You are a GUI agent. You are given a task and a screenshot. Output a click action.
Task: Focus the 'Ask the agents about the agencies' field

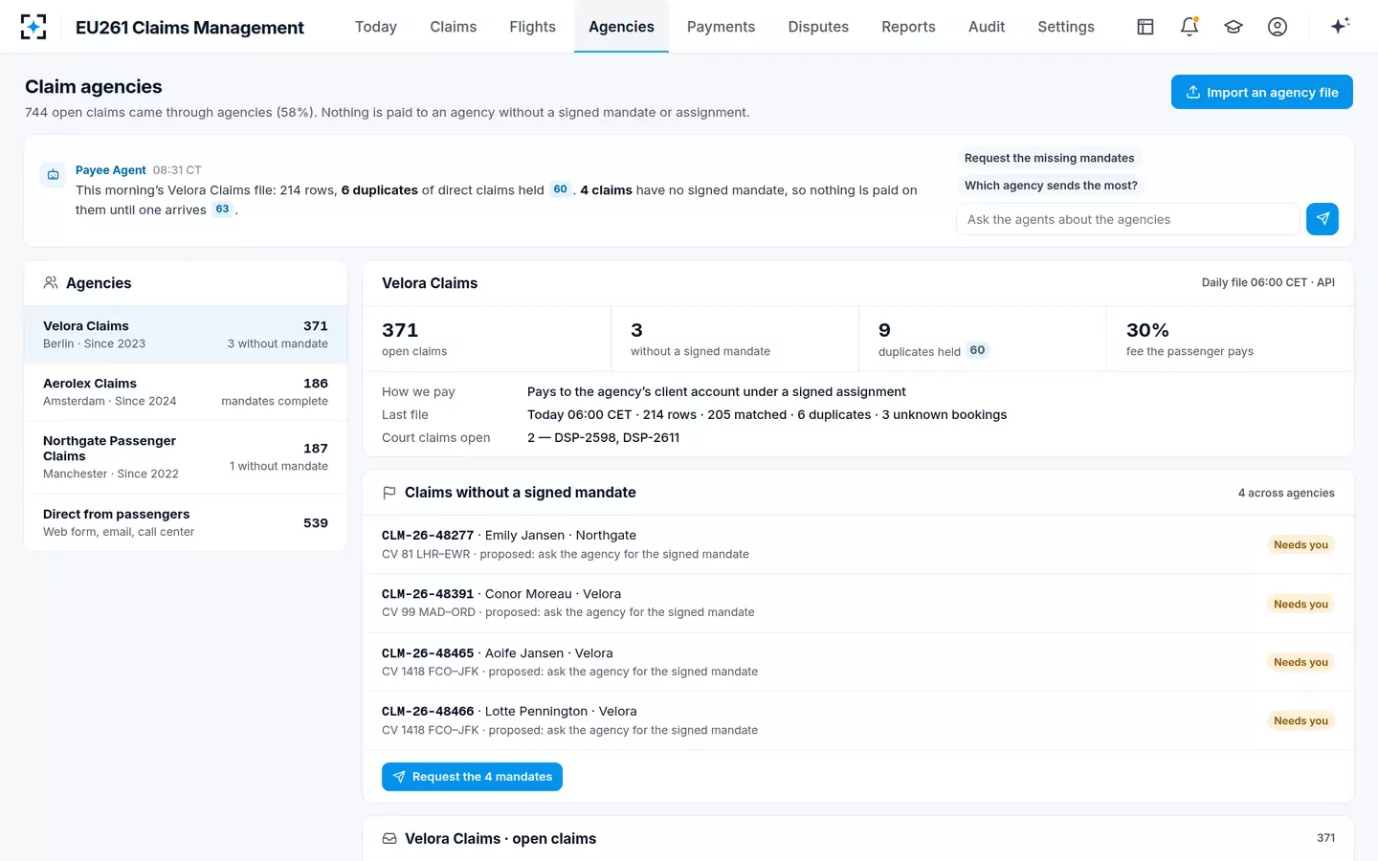[1127, 219]
